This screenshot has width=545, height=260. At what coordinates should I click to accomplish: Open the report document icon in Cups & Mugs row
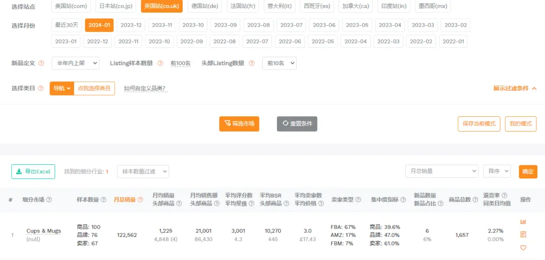click(x=523, y=235)
